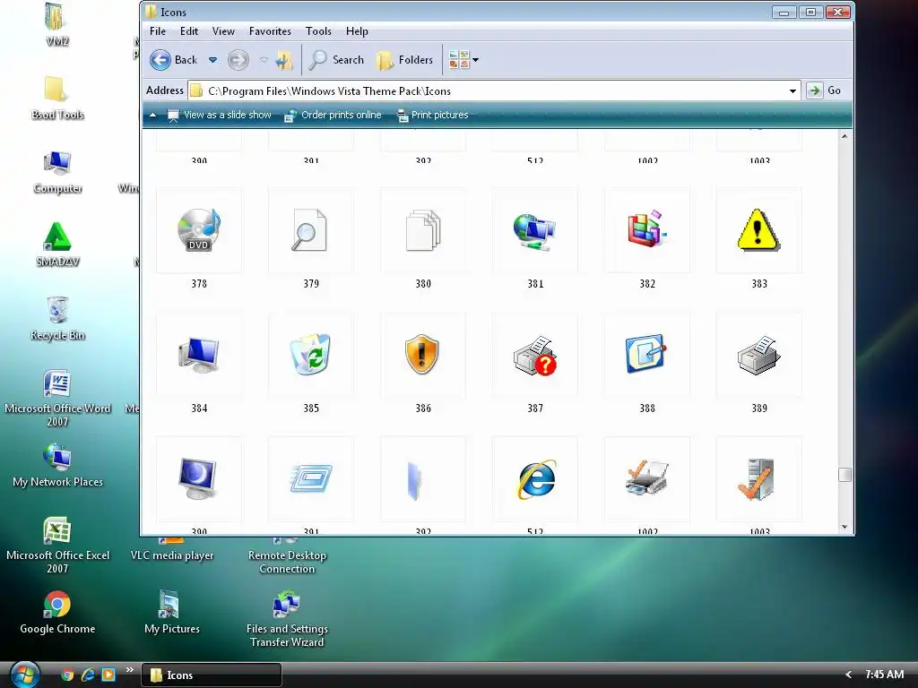The width and height of the screenshot is (918, 688).
Task: Open the Views dropdown button
Action: point(463,60)
